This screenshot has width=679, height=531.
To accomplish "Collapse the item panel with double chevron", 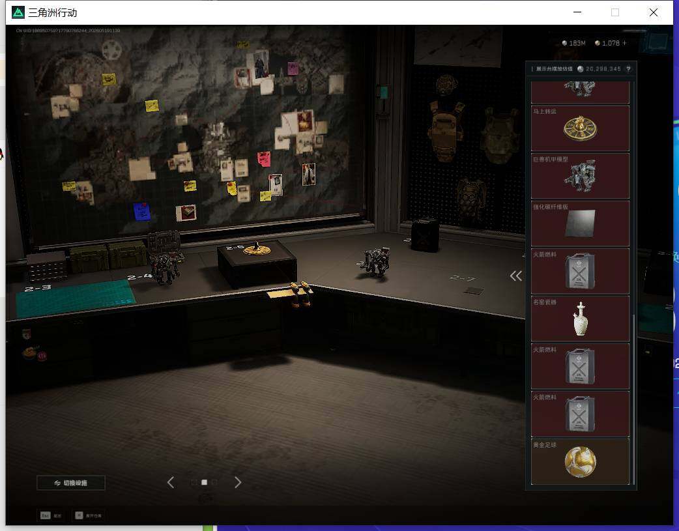I will [515, 276].
